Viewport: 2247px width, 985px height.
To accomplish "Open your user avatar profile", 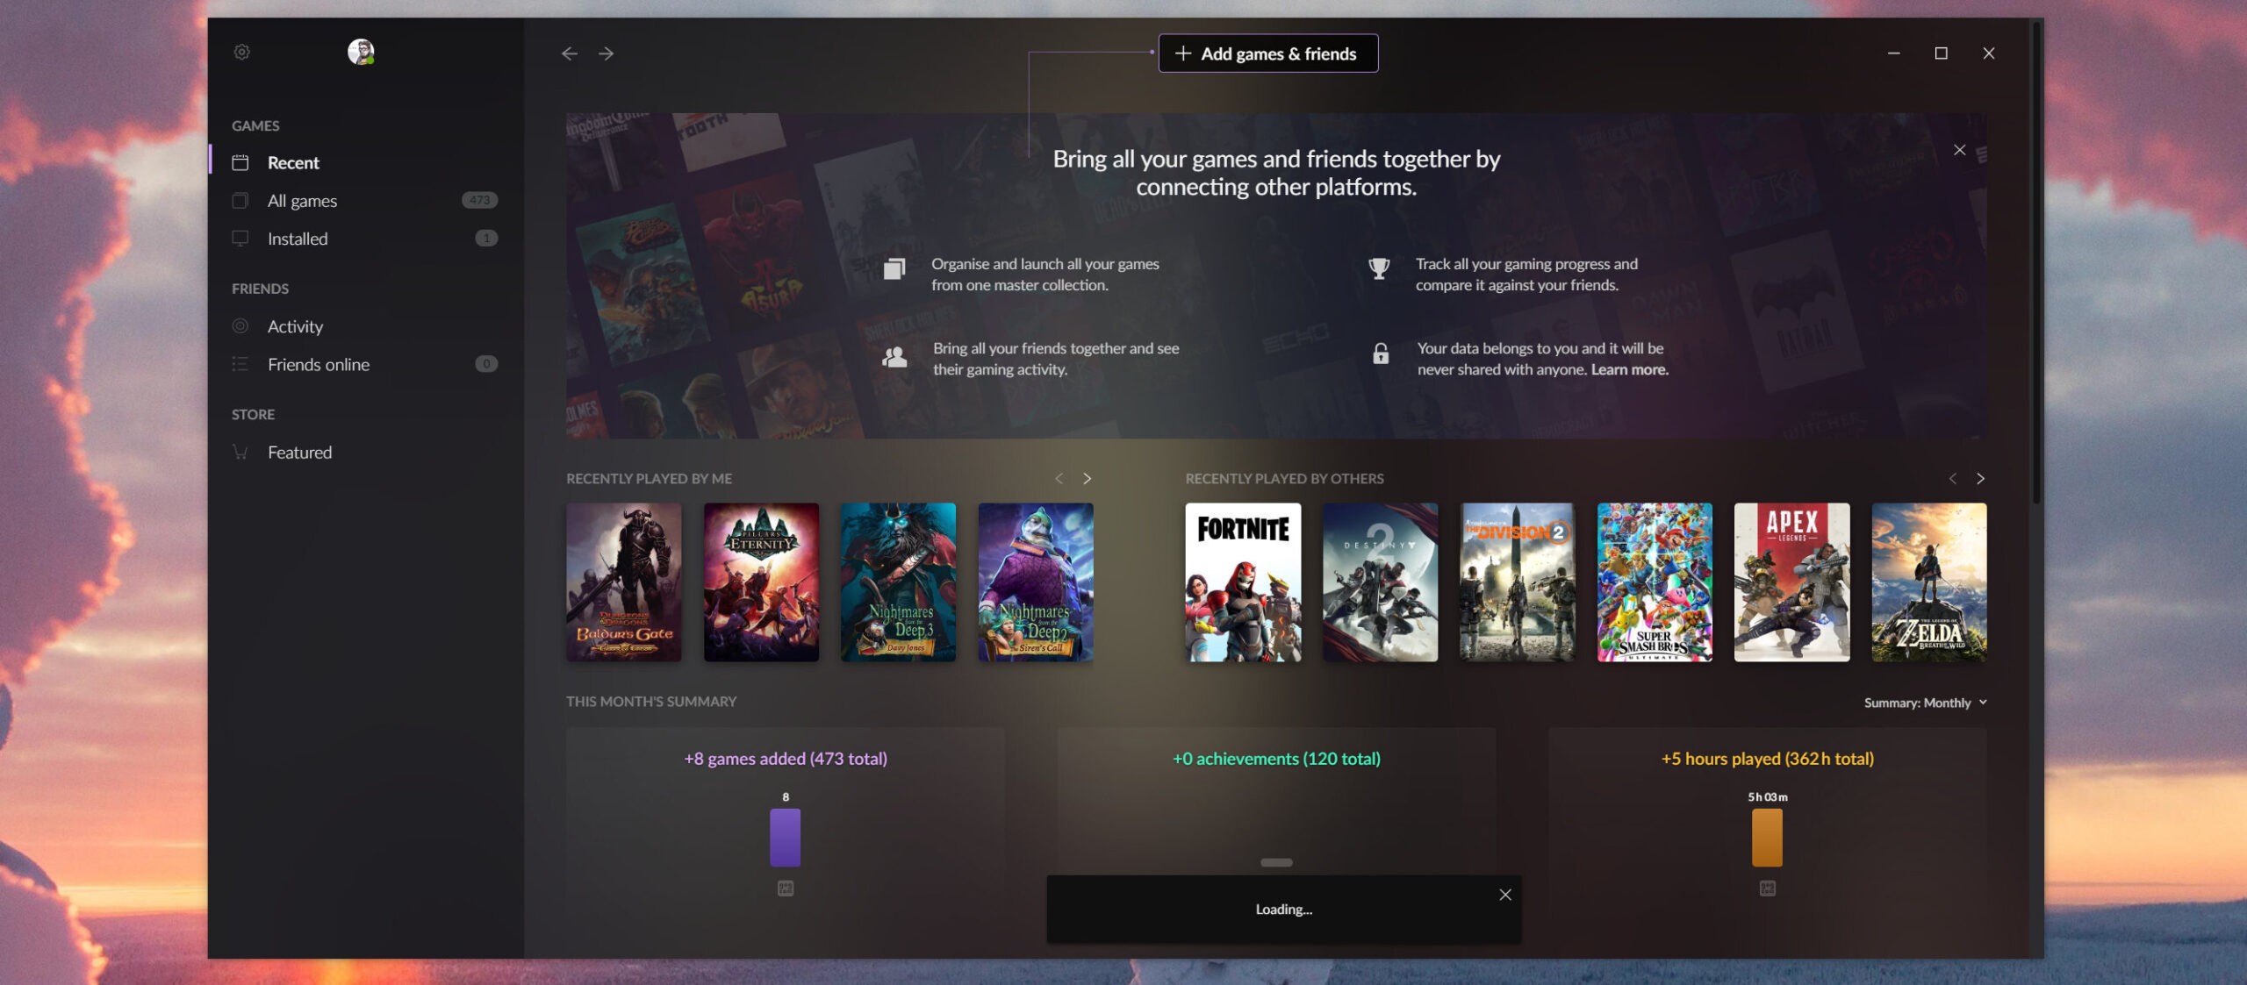I will pos(360,52).
